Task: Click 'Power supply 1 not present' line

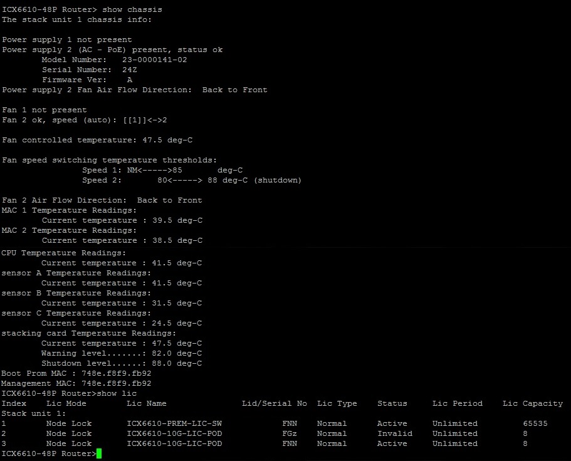Action: pyautogui.click(x=67, y=40)
